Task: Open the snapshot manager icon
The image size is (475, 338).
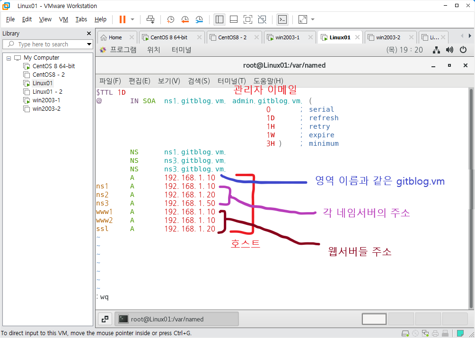Action: tap(199, 19)
